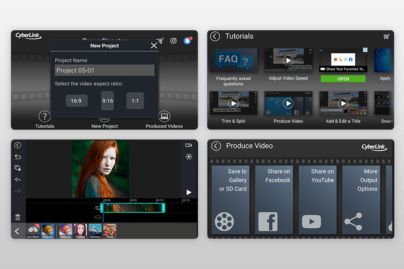Open the shopping cart in Tutorials

tap(386, 37)
